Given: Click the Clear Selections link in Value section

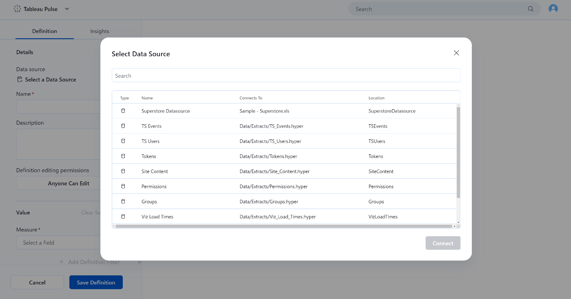Looking at the screenshot, I should [91, 213].
